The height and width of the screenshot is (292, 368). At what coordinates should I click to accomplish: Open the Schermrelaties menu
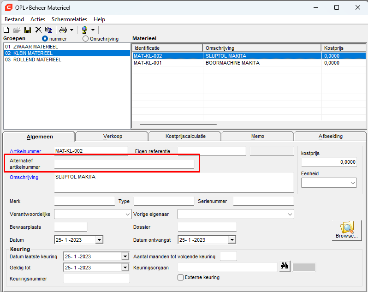click(x=69, y=19)
